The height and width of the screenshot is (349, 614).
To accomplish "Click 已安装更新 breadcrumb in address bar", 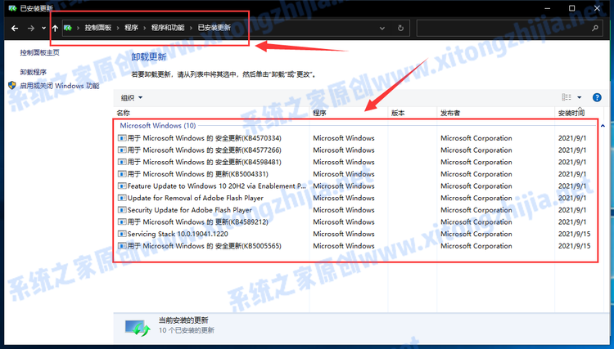I will [214, 28].
